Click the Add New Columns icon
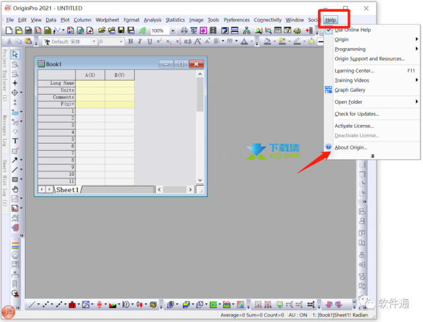Image resolution: width=423 pixels, height=322 pixels. click(x=309, y=30)
